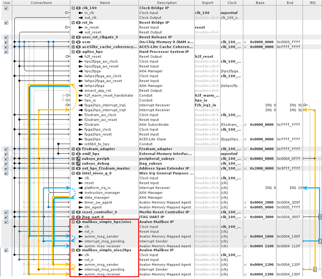Collapse the intel_niosv_g_0 interface list

point(73,173)
